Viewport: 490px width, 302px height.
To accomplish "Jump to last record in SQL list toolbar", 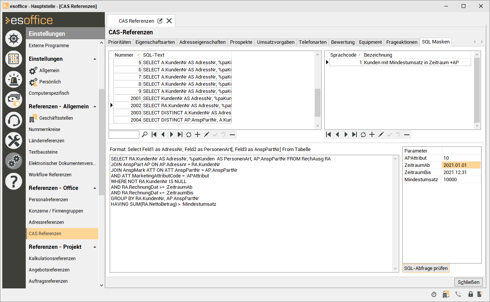I will (x=180, y=134).
